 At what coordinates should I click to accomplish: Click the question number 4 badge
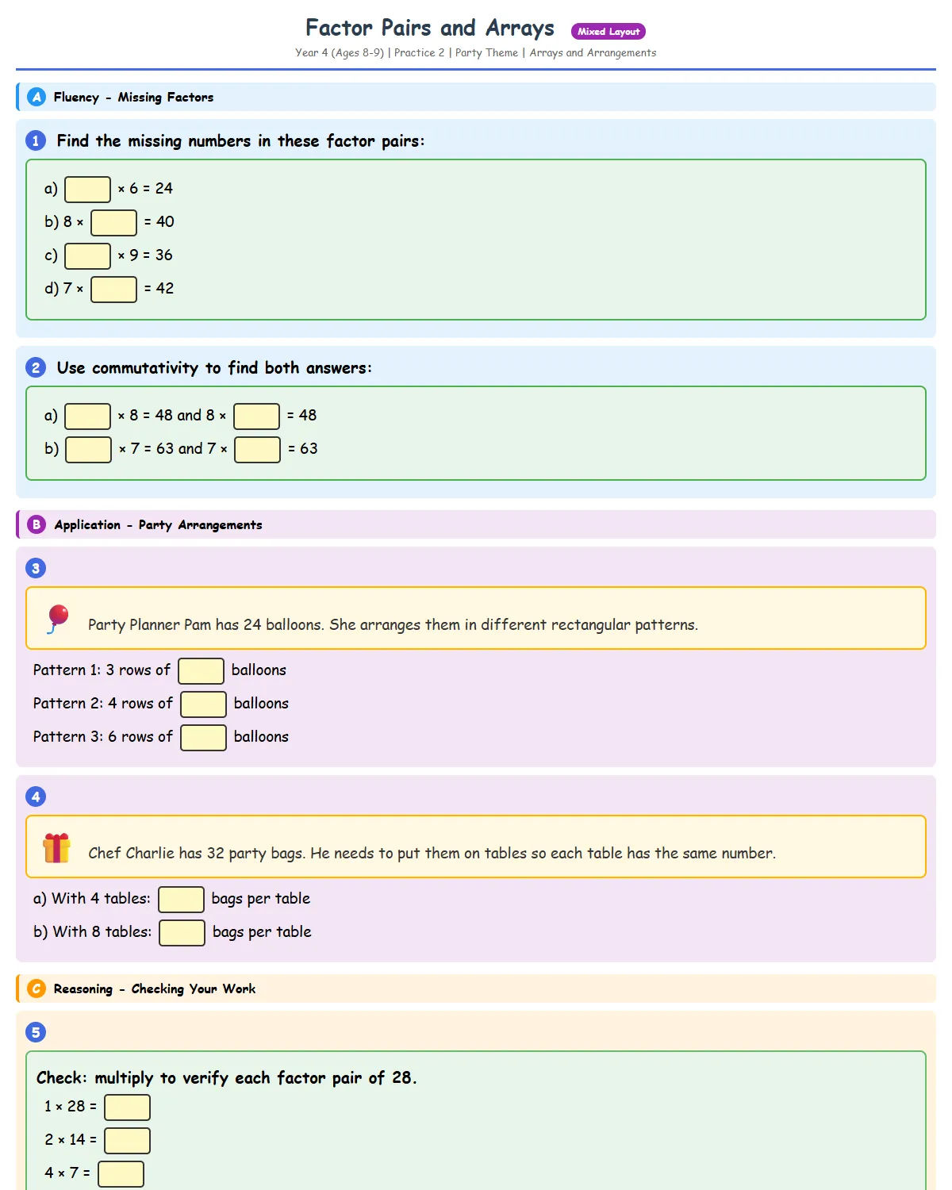pos(36,797)
